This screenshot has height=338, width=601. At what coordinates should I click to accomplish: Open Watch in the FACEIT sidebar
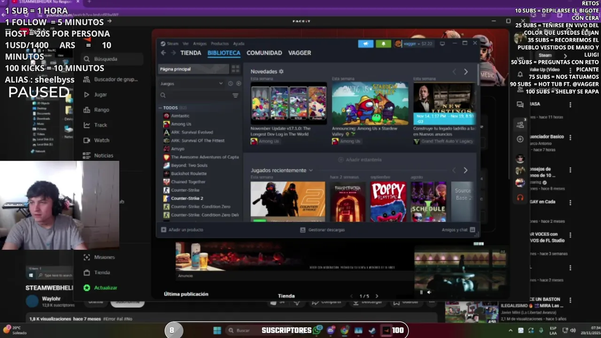[x=101, y=140]
